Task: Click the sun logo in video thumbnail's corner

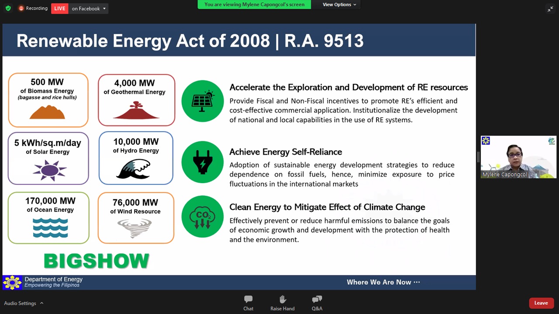Action: (x=486, y=140)
